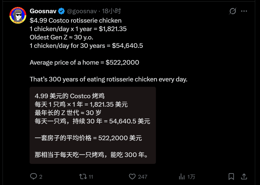This screenshot has height=185, width=260.
Task: Click the view count 1万
Action: pos(191,177)
